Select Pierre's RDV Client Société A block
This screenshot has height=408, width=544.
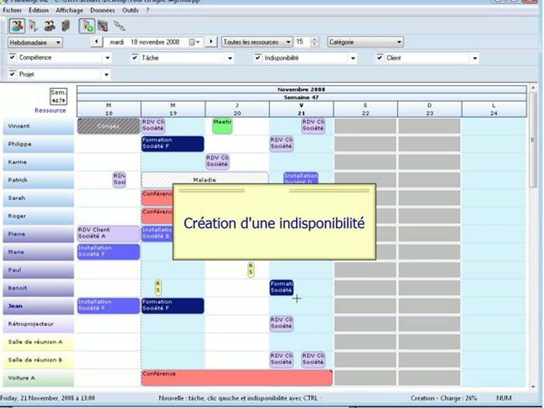(109, 234)
